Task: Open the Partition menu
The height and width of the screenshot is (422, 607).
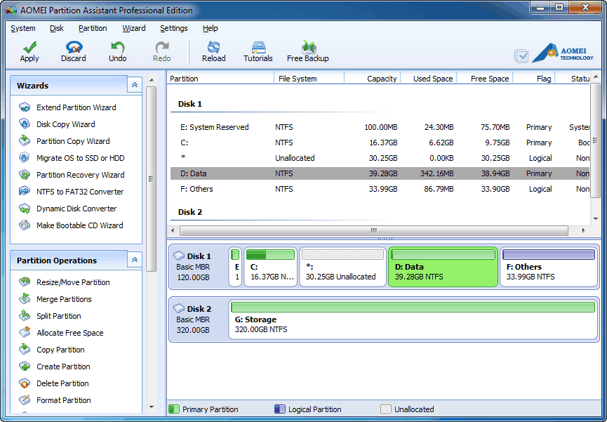Action: pos(93,28)
